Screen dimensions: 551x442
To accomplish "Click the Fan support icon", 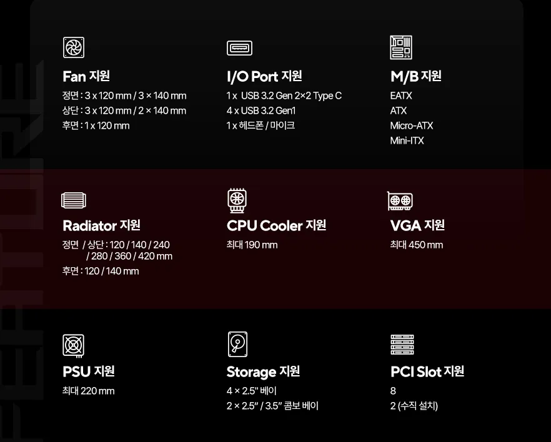I will [x=74, y=47].
